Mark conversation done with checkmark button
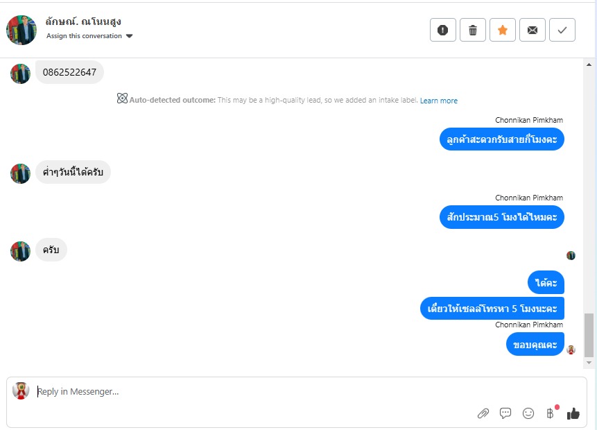The height and width of the screenshot is (430, 597). pyautogui.click(x=562, y=30)
